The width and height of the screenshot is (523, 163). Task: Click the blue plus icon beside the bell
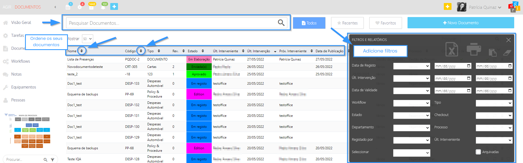click(114, 7)
